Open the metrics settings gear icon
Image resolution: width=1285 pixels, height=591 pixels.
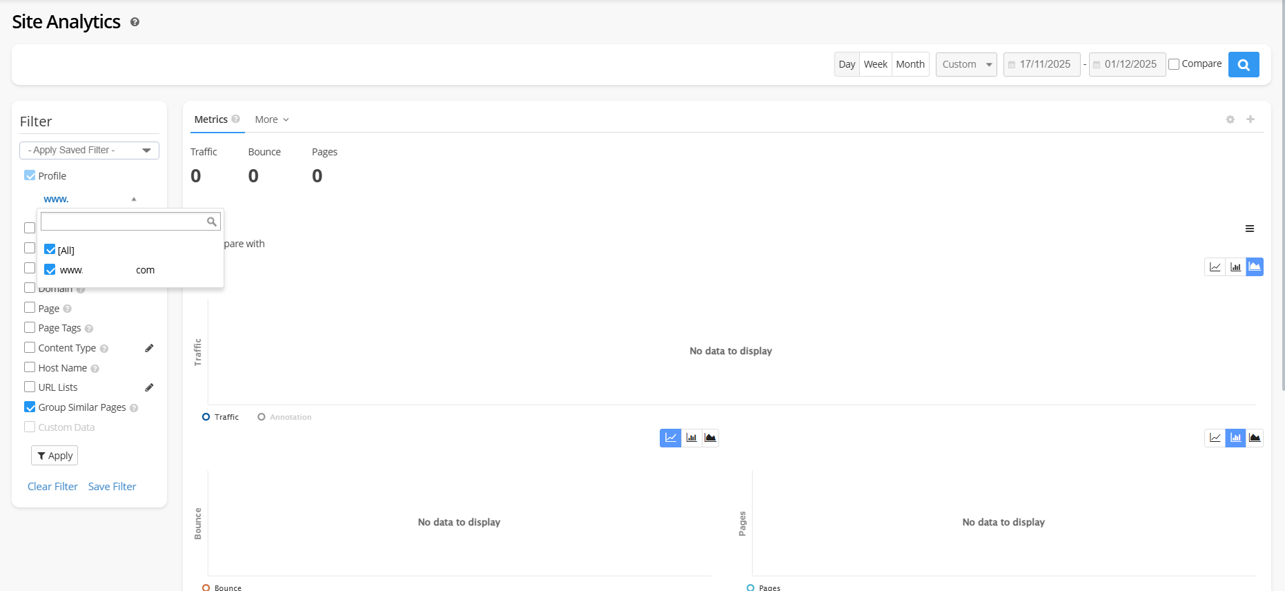point(1230,119)
